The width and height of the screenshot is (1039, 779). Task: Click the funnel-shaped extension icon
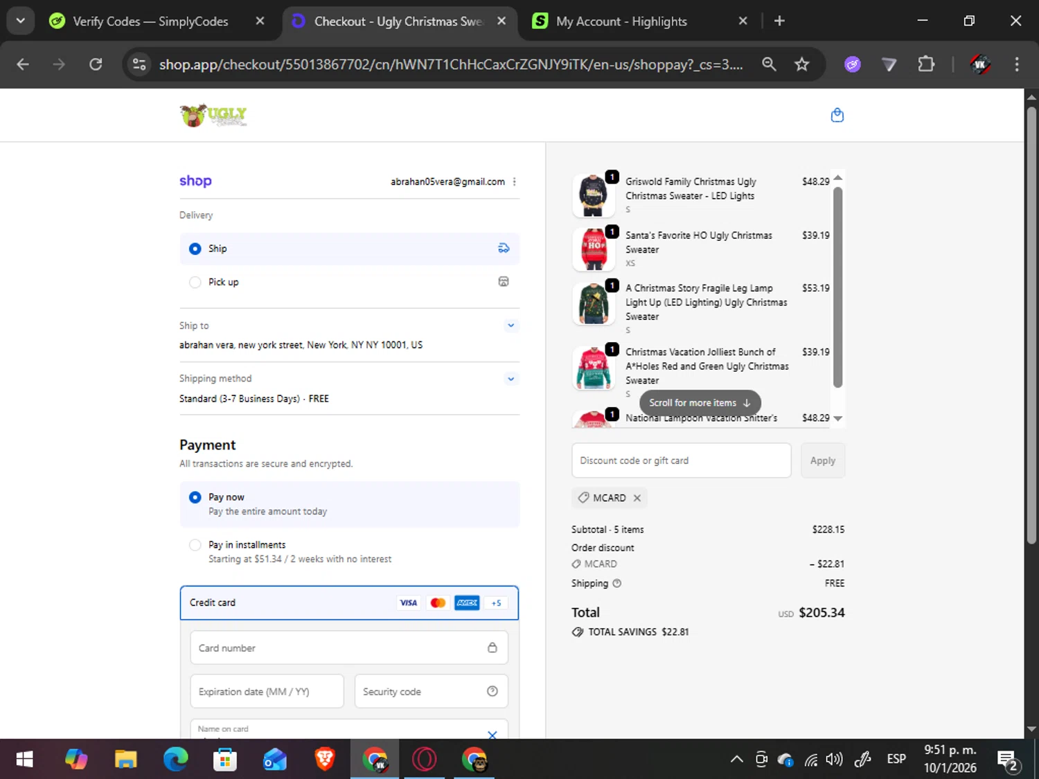pyautogui.click(x=889, y=64)
